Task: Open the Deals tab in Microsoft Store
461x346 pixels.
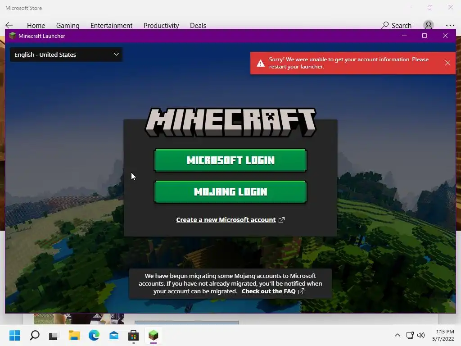Action: [198, 26]
